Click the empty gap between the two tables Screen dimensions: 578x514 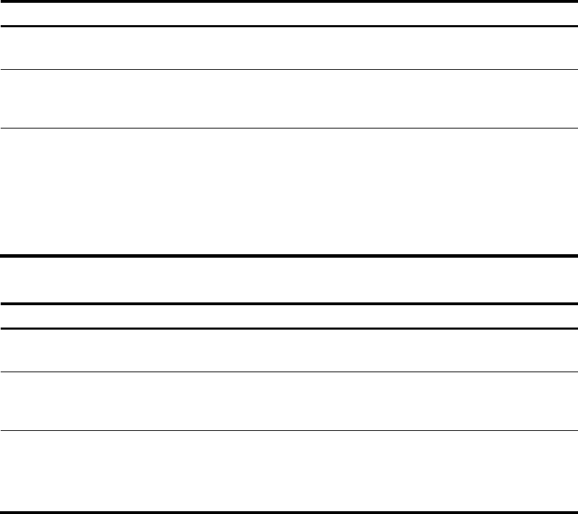tap(289, 280)
